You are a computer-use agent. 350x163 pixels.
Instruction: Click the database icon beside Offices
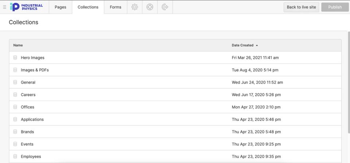15,107
